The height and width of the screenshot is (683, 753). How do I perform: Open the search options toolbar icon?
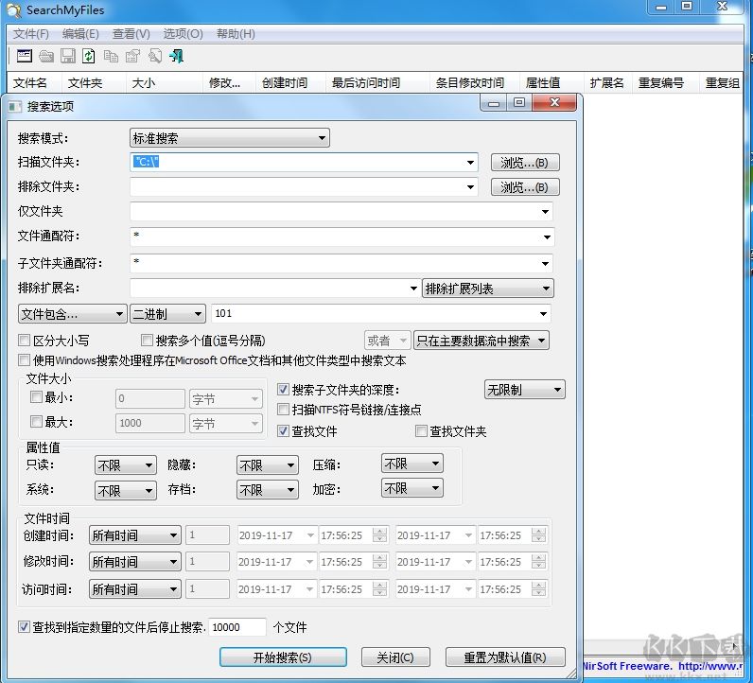click(x=24, y=56)
